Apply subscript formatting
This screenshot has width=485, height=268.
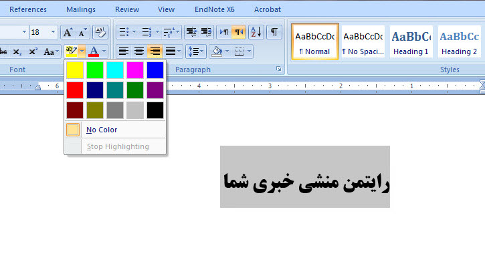[17, 51]
